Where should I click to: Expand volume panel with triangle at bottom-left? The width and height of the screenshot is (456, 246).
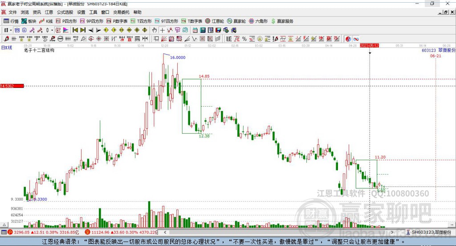[4, 225]
